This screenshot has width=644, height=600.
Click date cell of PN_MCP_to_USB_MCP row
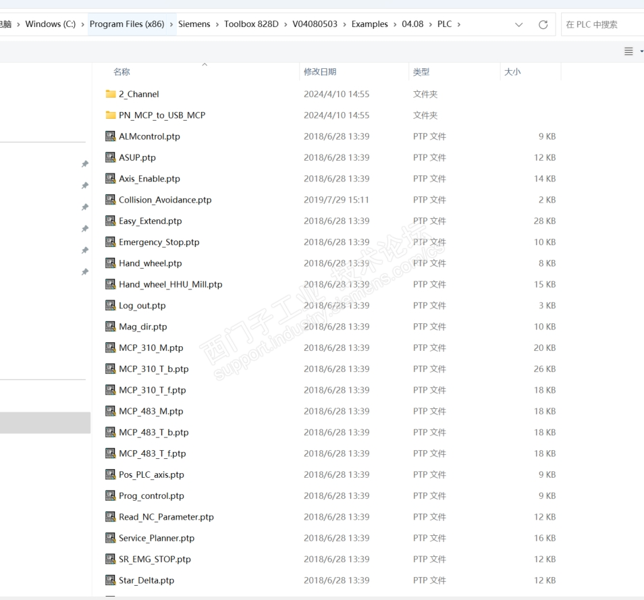[x=336, y=115]
